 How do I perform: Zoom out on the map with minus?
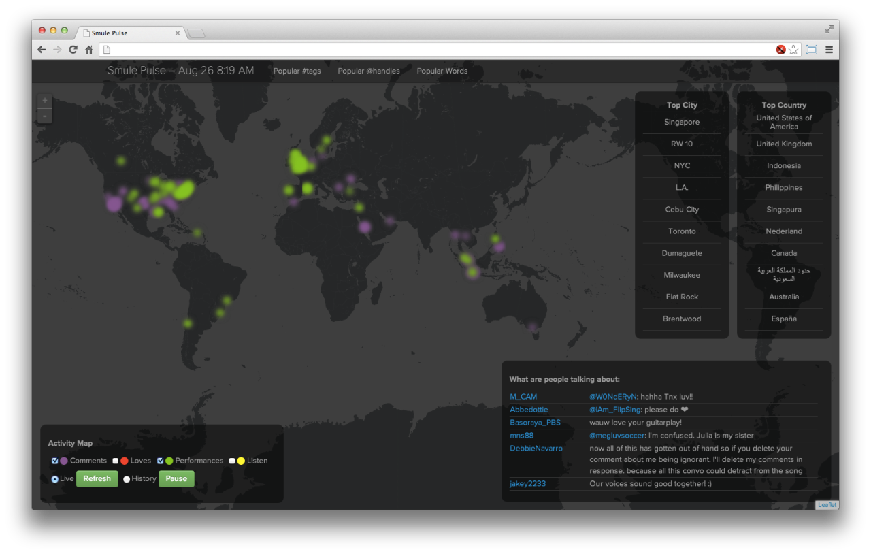[x=45, y=116]
